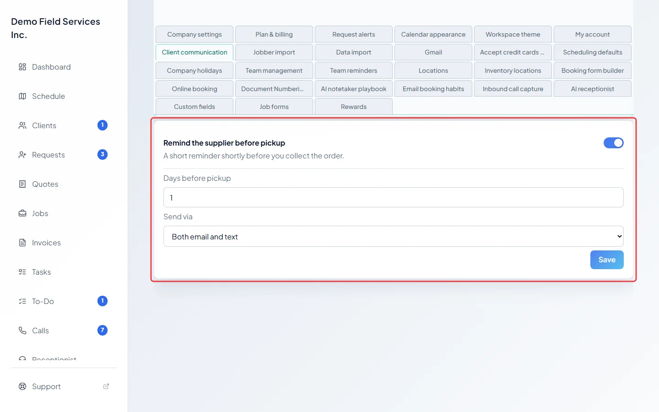Open the Send via dropdown
Viewport: 659px width, 412px height.
pos(394,236)
